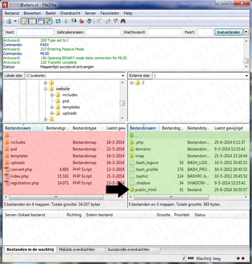This screenshot has height=264, width=252.
Task: Sort local files by Bestandsnaam column
Action: (x=23, y=128)
